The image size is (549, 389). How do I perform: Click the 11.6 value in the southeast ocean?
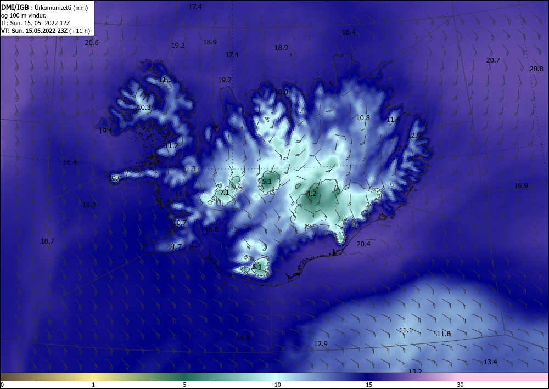click(x=444, y=334)
